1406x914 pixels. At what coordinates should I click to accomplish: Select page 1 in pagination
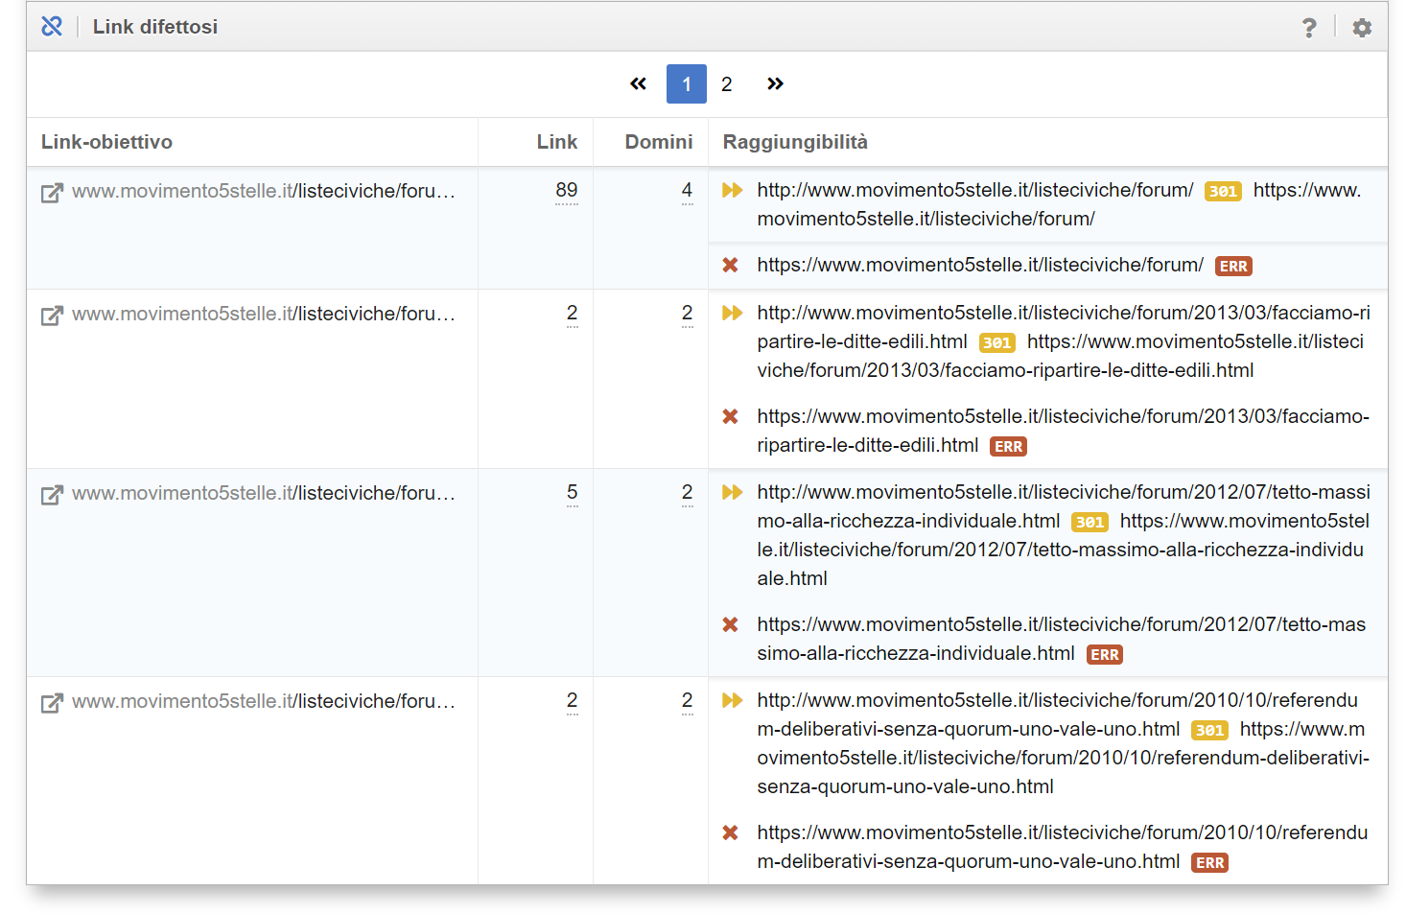tap(687, 84)
